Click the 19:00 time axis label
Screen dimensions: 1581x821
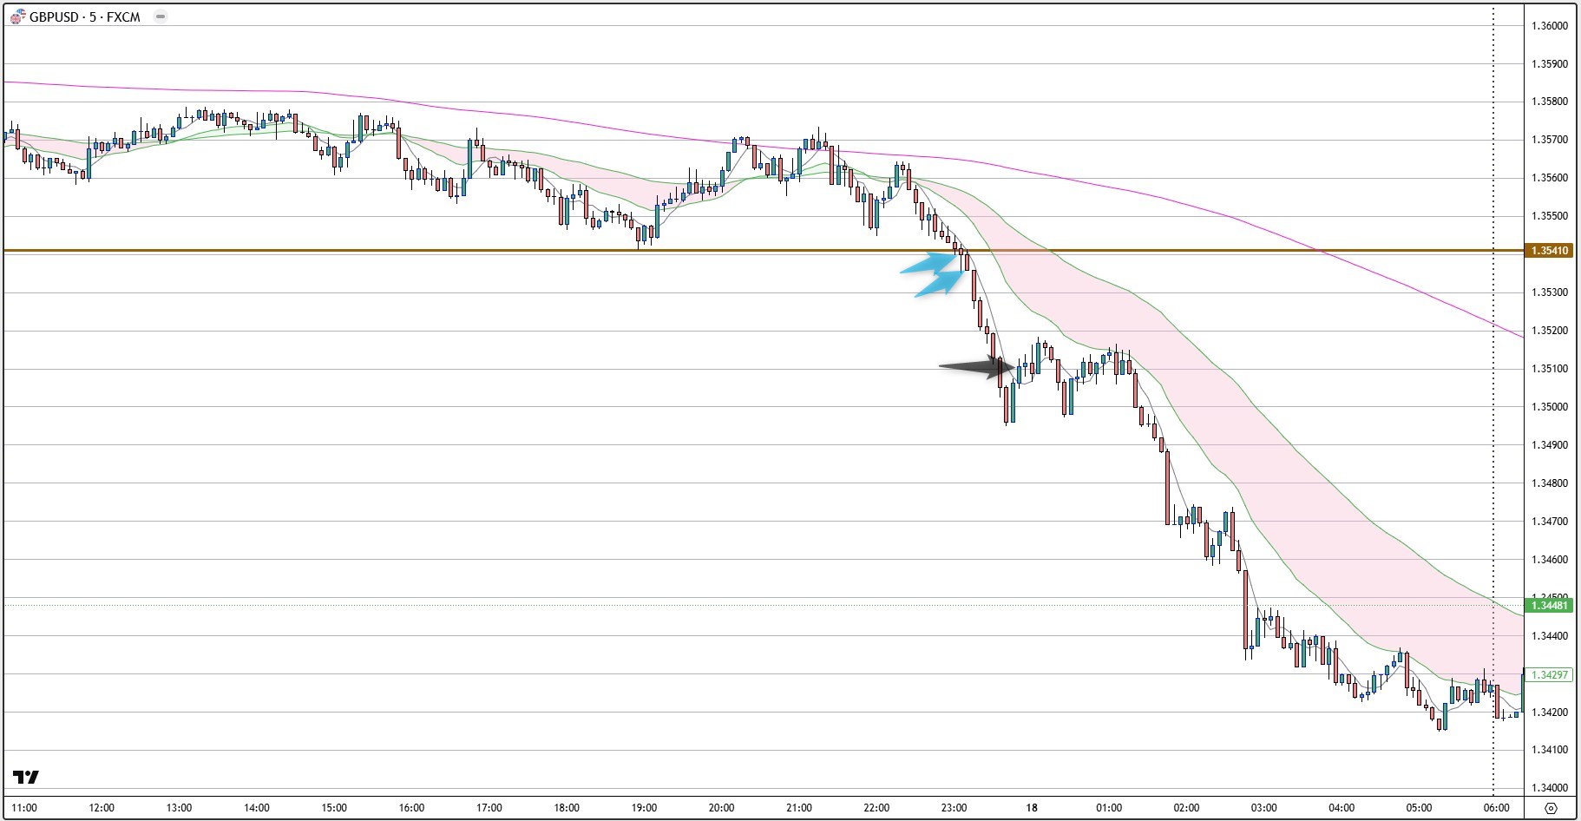[x=644, y=808]
